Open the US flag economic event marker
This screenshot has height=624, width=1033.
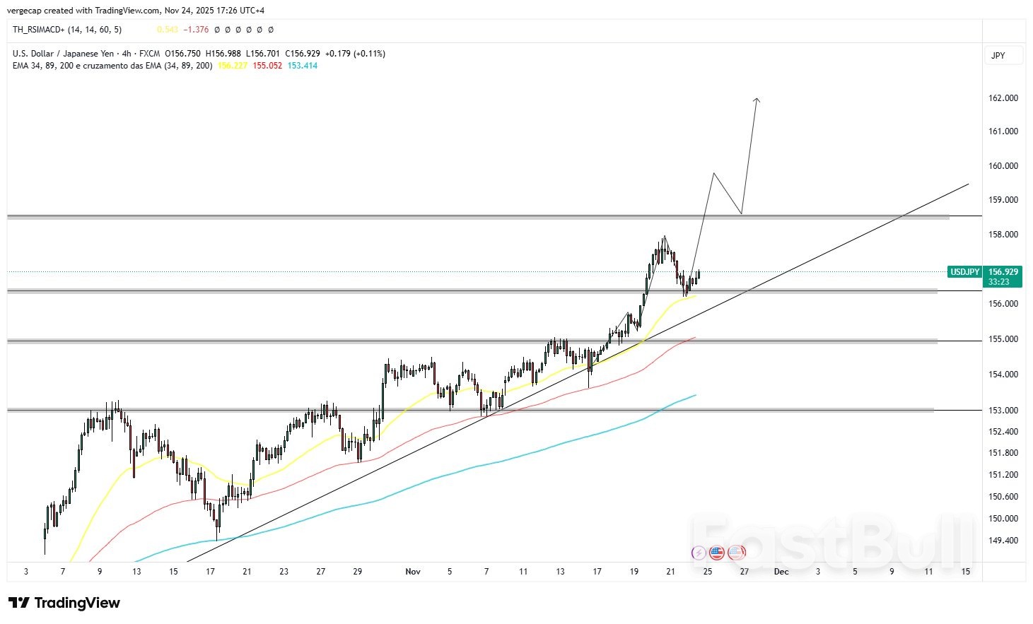[x=716, y=553]
